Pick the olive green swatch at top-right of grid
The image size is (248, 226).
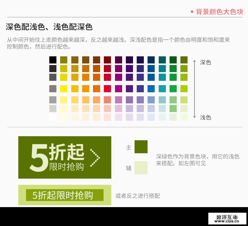click(x=184, y=60)
